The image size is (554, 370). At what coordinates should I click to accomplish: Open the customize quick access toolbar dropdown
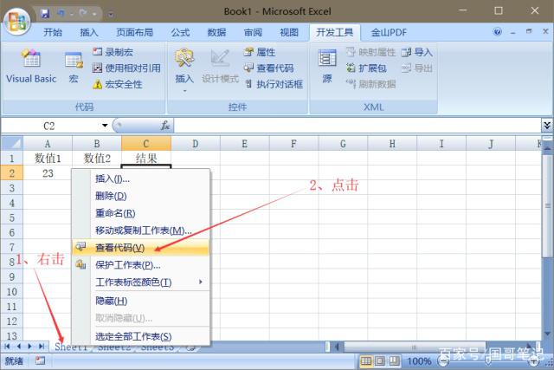pos(111,14)
